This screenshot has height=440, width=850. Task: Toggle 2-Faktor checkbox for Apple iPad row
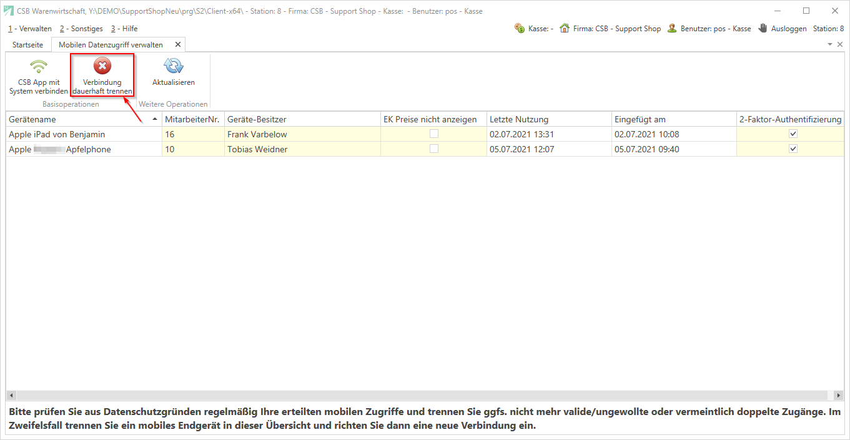793,134
